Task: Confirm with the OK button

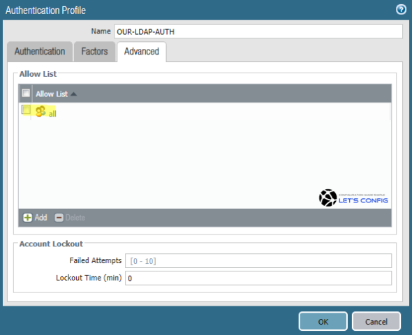Action: pos(323,321)
